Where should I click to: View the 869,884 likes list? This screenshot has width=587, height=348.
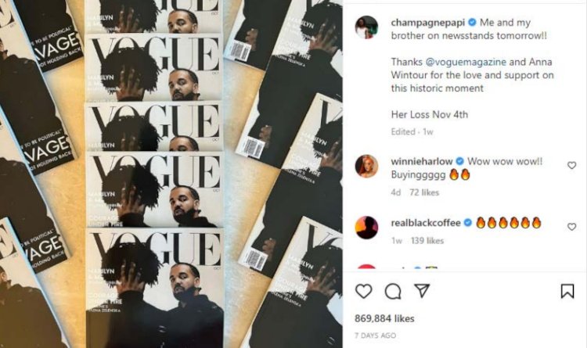point(384,318)
